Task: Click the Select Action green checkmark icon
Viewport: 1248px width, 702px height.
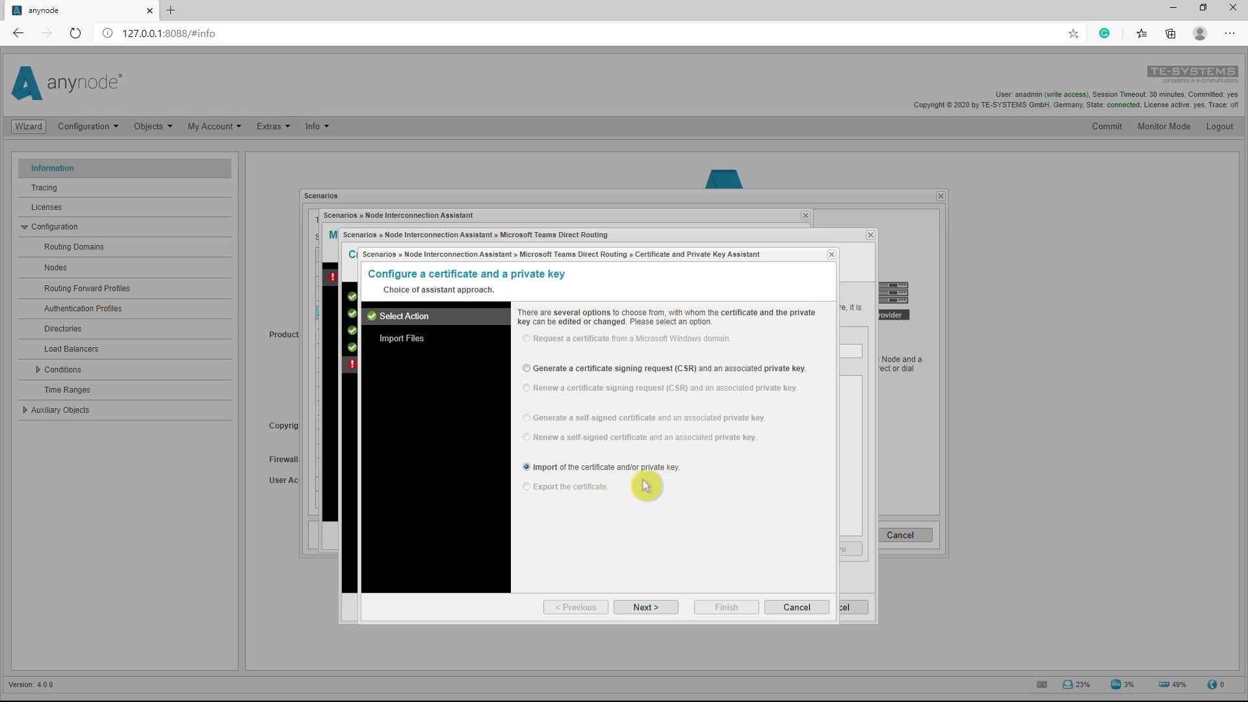Action: coord(372,316)
